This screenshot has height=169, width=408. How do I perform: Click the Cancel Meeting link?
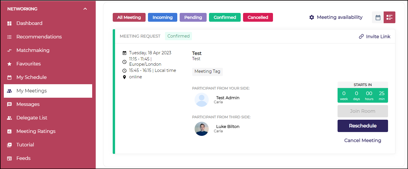coord(363,141)
